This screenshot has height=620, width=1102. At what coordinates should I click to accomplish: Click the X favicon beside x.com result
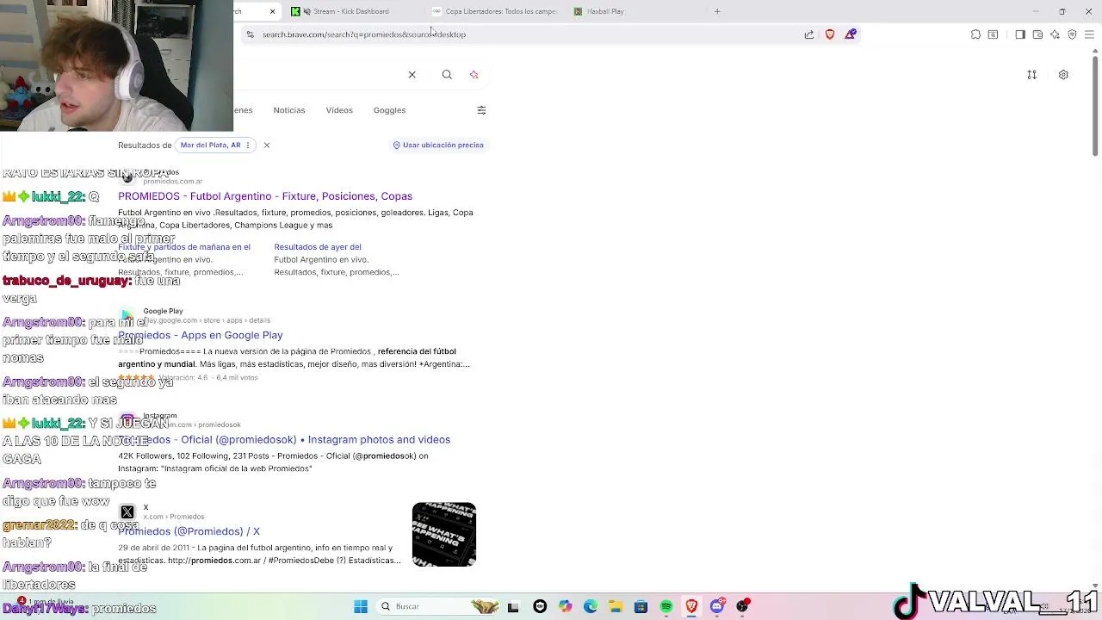(127, 512)
